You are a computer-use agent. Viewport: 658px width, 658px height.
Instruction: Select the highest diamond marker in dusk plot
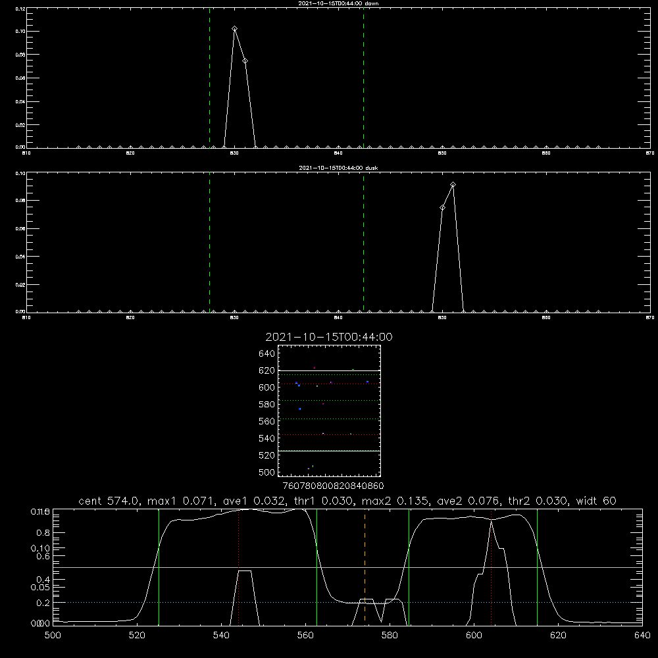453,185
